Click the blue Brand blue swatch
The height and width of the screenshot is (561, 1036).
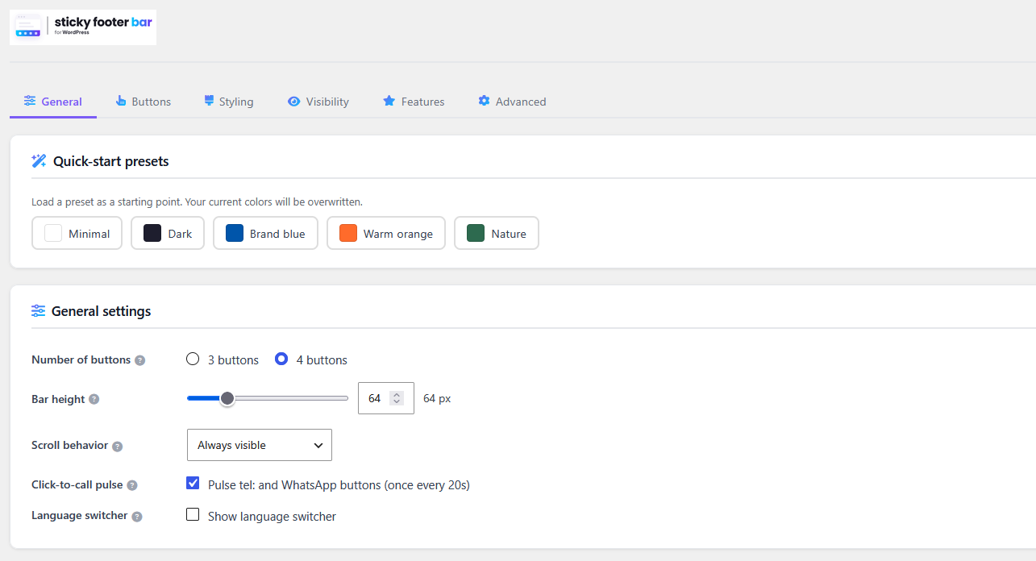click(x=235, y=233)
